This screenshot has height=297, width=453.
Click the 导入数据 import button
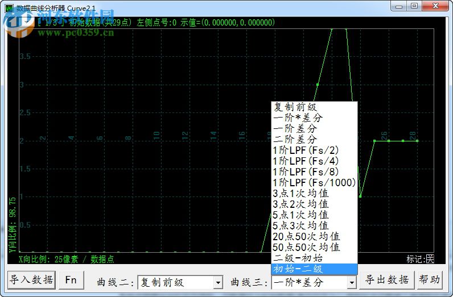pyautogui.click(x=31, y=280)
